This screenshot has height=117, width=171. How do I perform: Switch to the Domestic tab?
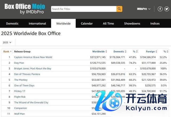click(x=12, y=23)
